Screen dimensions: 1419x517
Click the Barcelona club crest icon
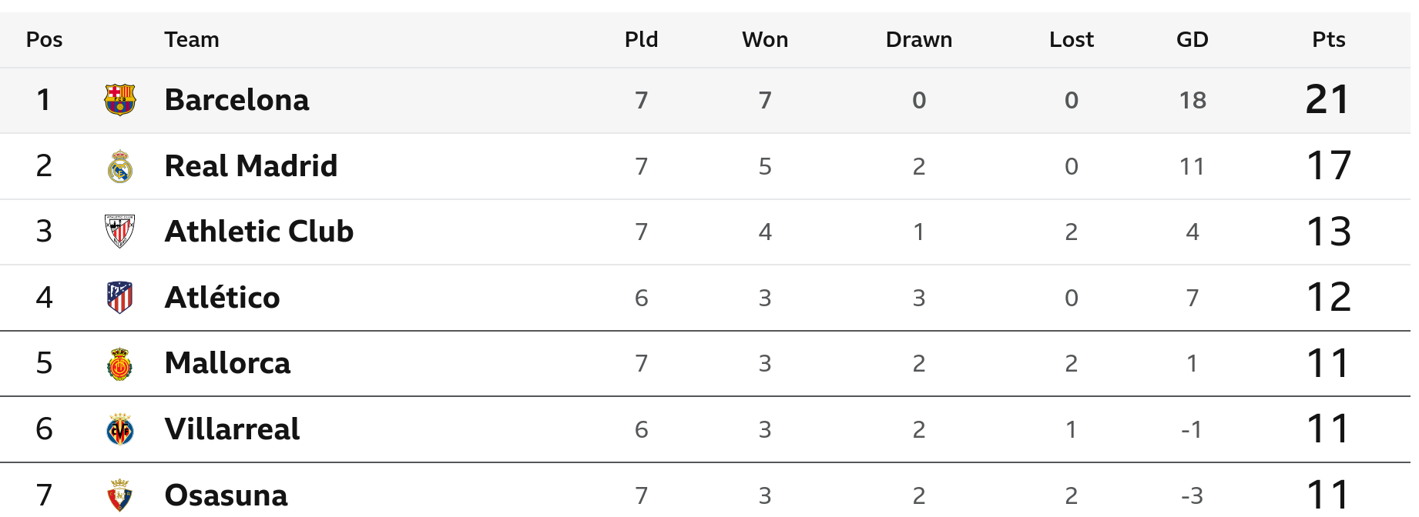tap(120, 100)
